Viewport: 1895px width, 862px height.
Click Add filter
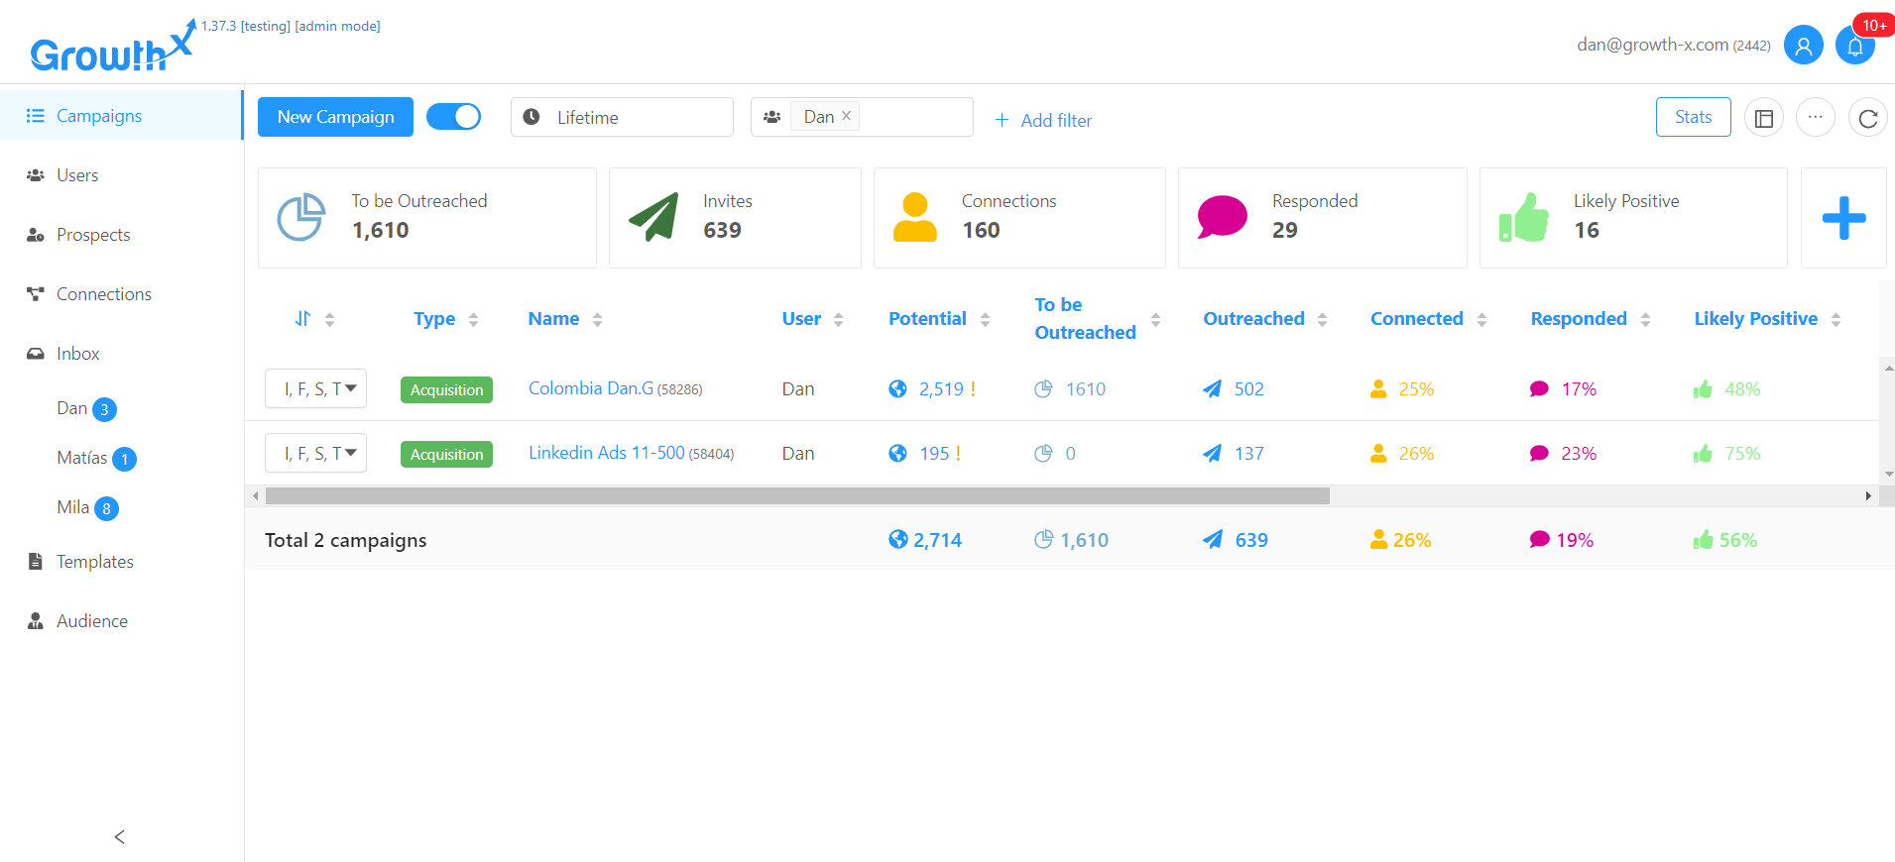(x=1043, y=120)
